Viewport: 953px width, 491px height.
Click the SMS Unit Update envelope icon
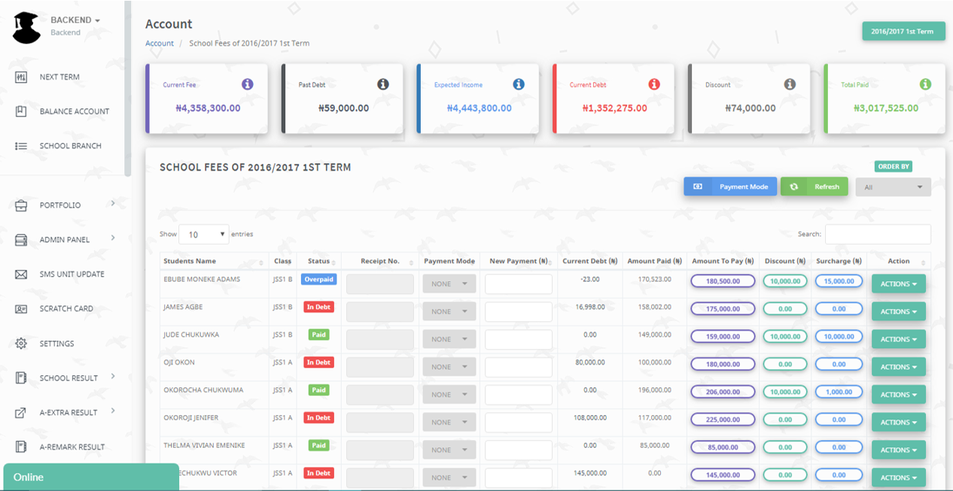click(21, 274)
